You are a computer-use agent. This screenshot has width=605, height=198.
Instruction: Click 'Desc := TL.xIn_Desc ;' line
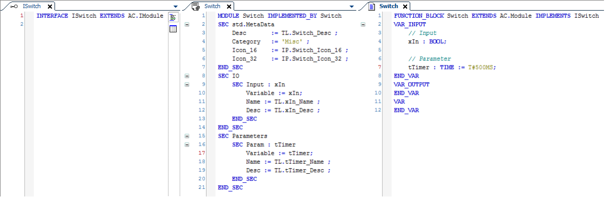pos(283,110)
